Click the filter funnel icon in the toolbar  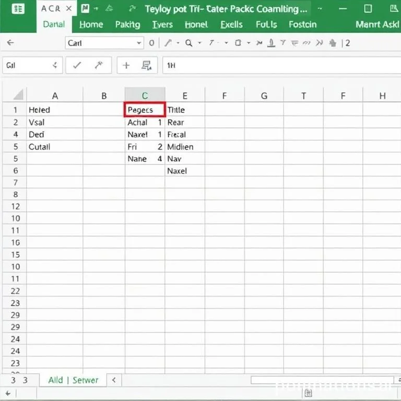(x=283, y=43)
